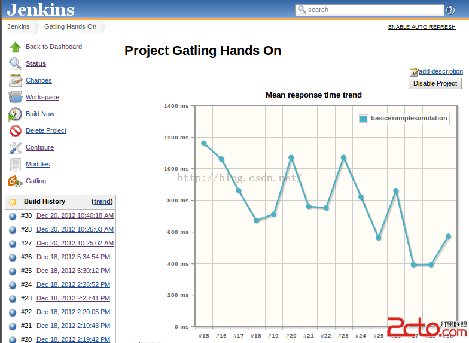Click the Build Now clock icon
Viewport: 469px width, 343px height.
(15, 114)
